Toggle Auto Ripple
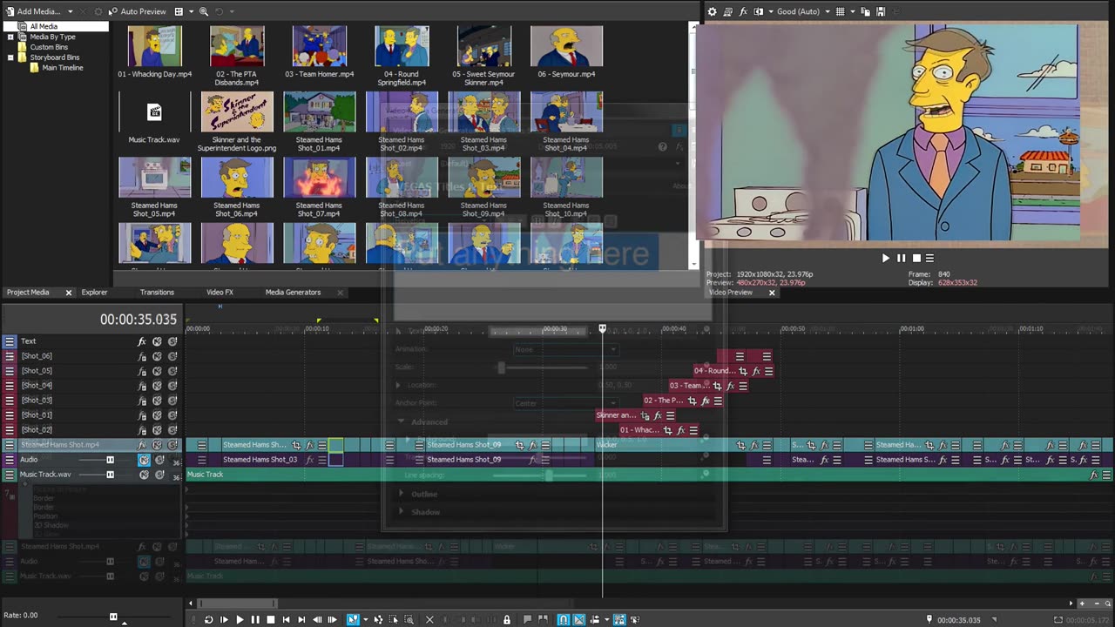 point(595,620)
